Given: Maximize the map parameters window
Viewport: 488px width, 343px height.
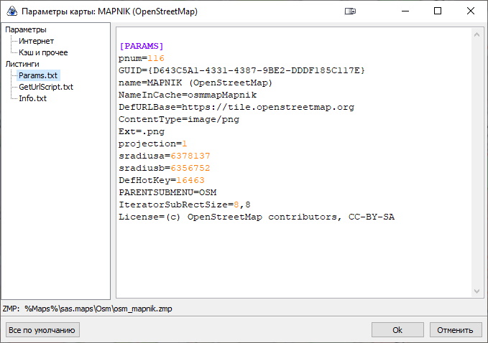Looking at the screenshot, I should point(438,11).
